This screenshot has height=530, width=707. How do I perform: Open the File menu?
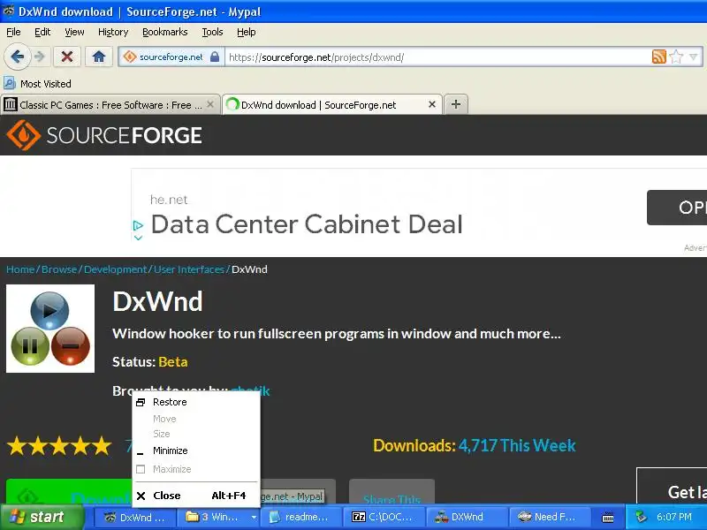[13, 32]
